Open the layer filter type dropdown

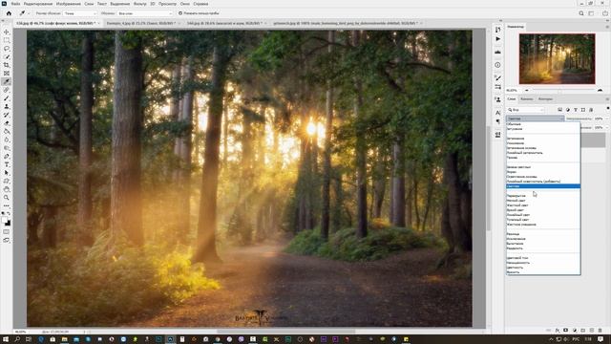point(525,110)
